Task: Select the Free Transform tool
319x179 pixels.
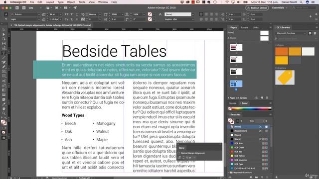Action: point(3,86)
